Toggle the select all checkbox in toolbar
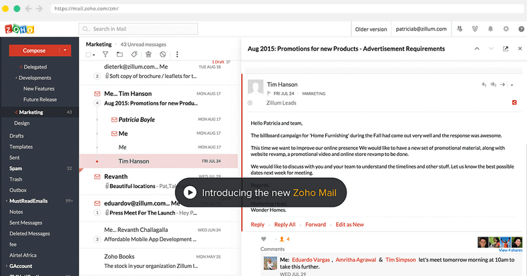 click(88, 54)
